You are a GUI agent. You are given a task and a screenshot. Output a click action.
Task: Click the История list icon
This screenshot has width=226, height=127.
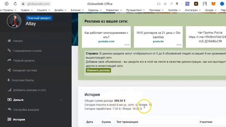pyautogui.click(x=10, y=119)
